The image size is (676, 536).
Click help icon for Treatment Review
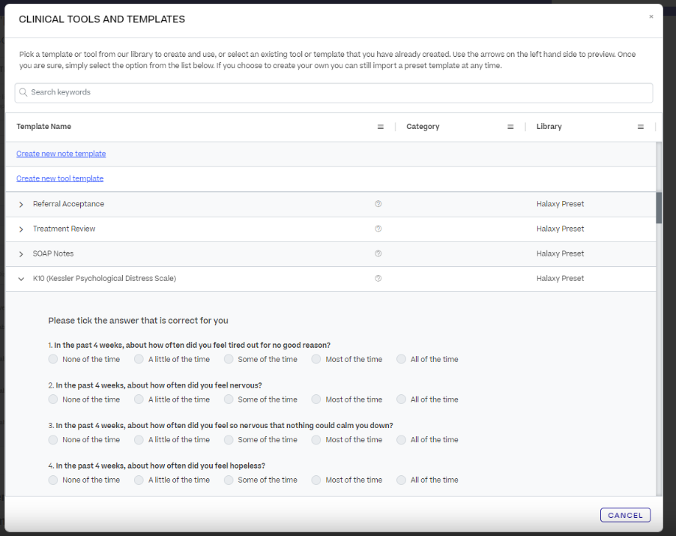point(378,229)
